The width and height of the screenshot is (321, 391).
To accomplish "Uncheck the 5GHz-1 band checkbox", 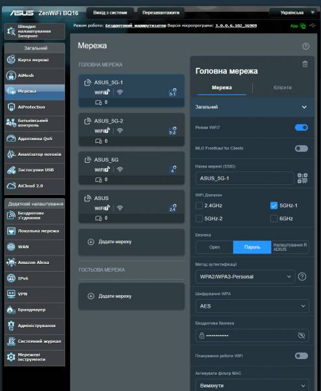I will 274,205.
